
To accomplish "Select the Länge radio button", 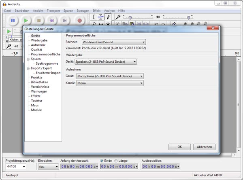I will coord(116,161).
